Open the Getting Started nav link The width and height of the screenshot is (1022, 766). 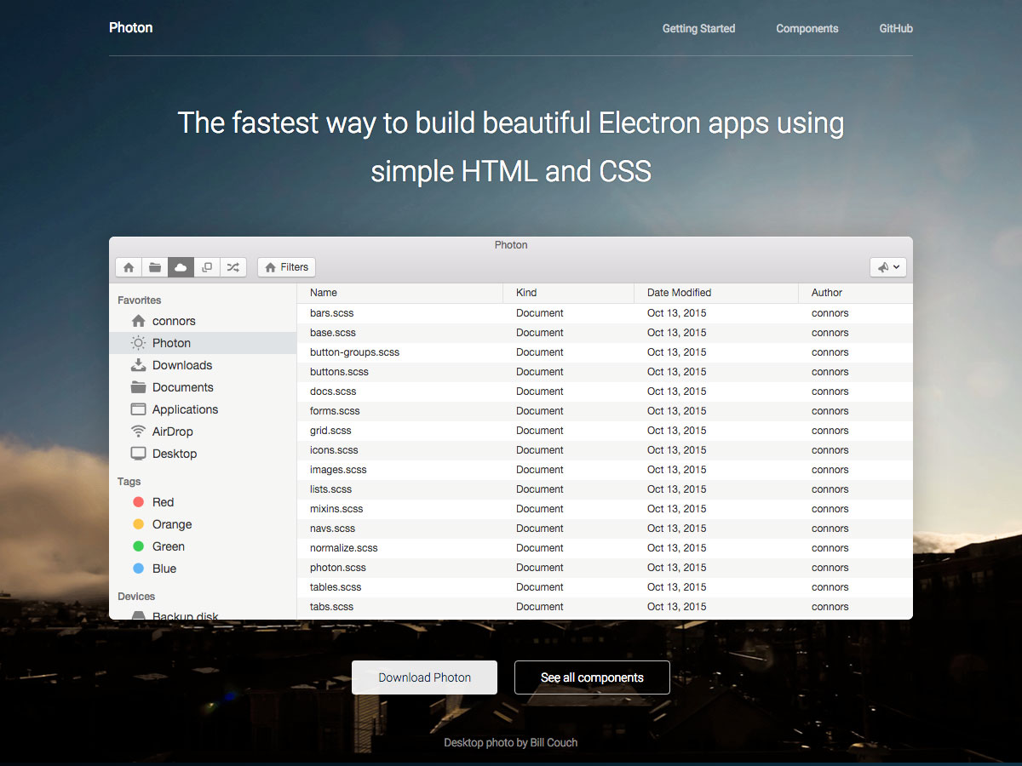tap(698, 28)
